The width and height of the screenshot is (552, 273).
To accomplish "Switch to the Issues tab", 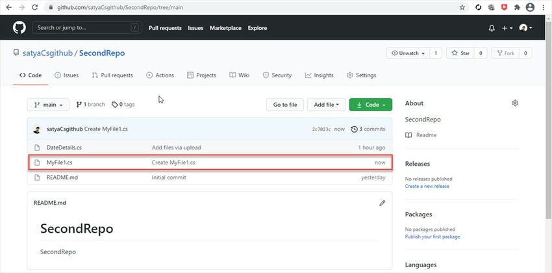I will click(66, 75).
